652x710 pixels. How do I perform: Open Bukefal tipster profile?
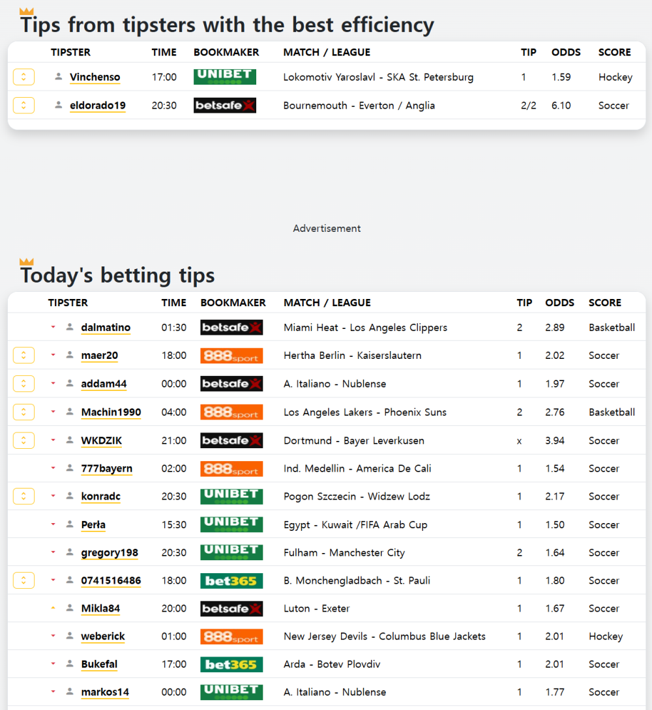[x=99, y=664]
